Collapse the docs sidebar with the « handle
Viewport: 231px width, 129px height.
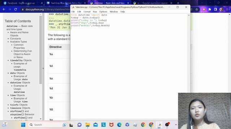coord(43,68)
